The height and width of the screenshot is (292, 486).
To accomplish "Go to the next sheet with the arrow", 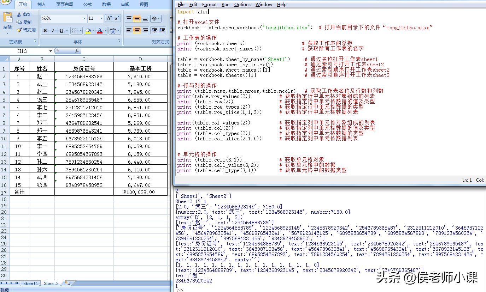I will point(12,283).
